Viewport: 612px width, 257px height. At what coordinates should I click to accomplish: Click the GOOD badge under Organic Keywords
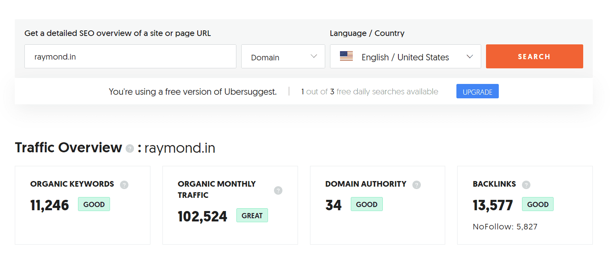click(94, 204)
